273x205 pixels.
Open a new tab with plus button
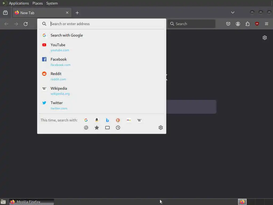pos(77,13)
